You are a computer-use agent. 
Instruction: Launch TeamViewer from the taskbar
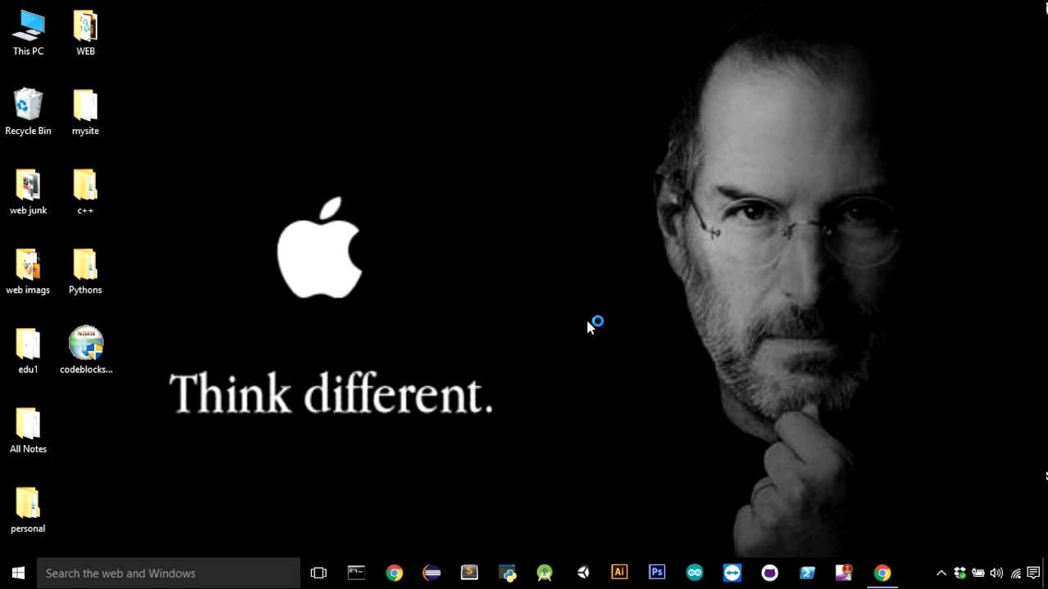[733, 573]
